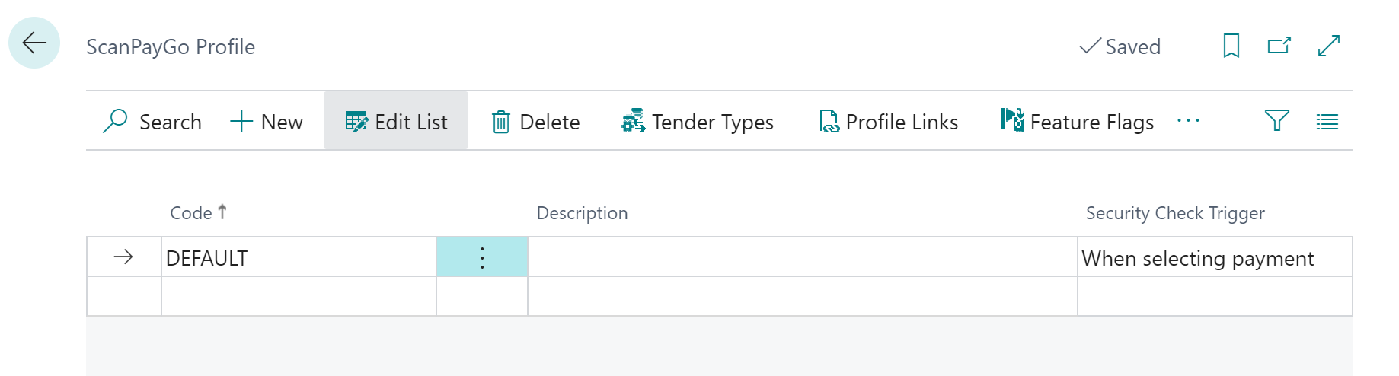Click the Description column header
Image resolution: width=1399 pixels, height=376 pixels.
[582, 213]
